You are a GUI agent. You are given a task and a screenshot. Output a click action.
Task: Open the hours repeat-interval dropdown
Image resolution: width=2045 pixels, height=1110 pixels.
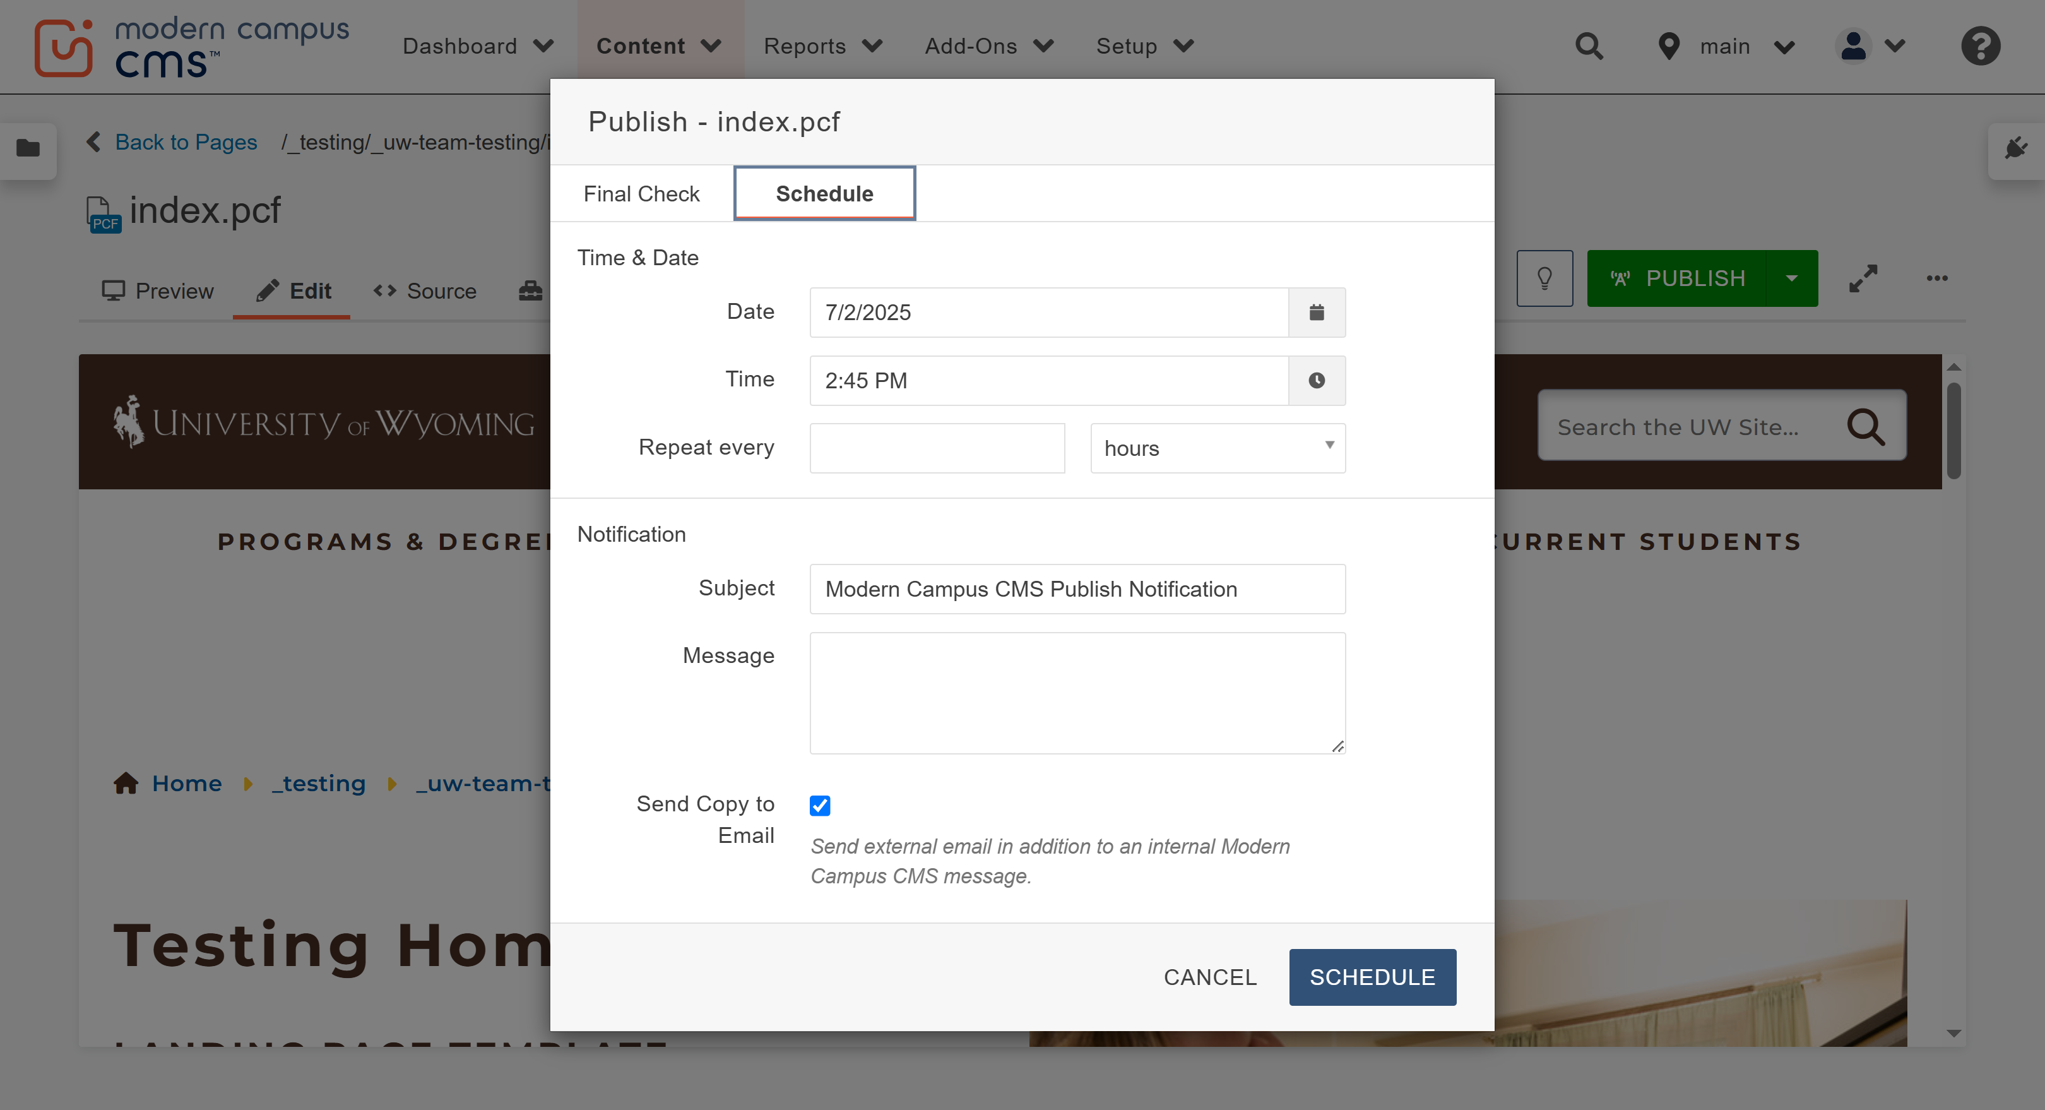coord(1216,448)
